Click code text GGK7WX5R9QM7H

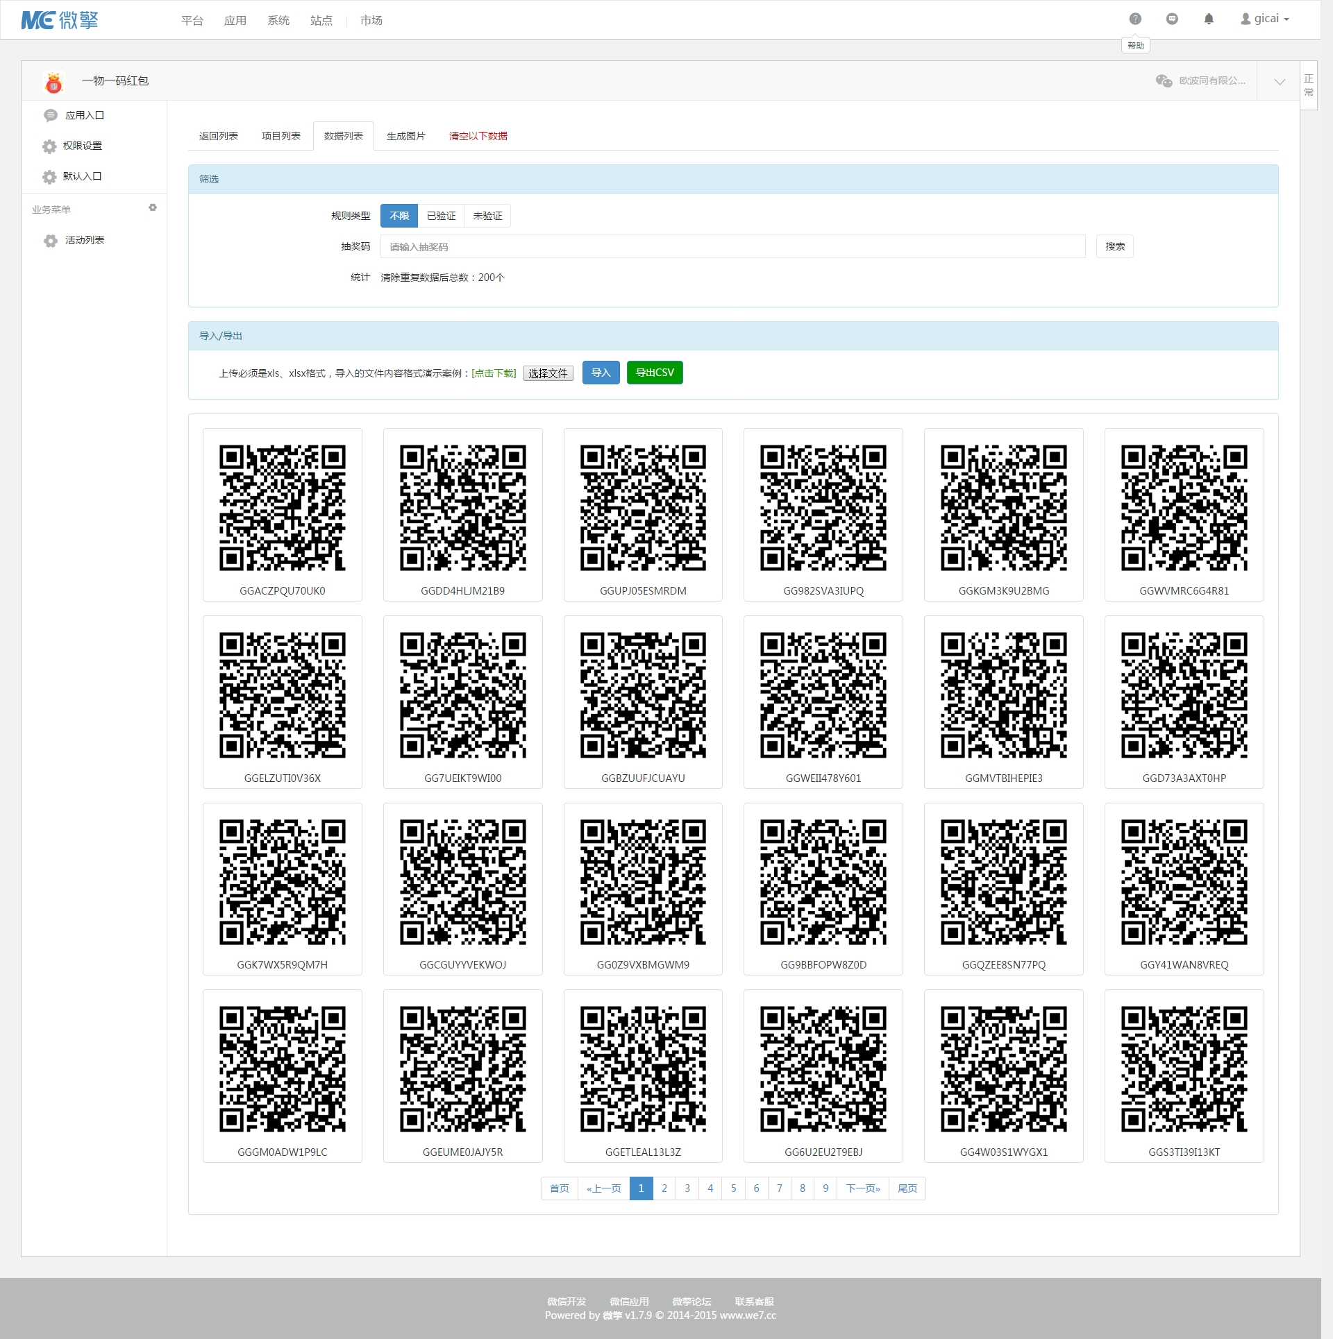pos(283,965)
